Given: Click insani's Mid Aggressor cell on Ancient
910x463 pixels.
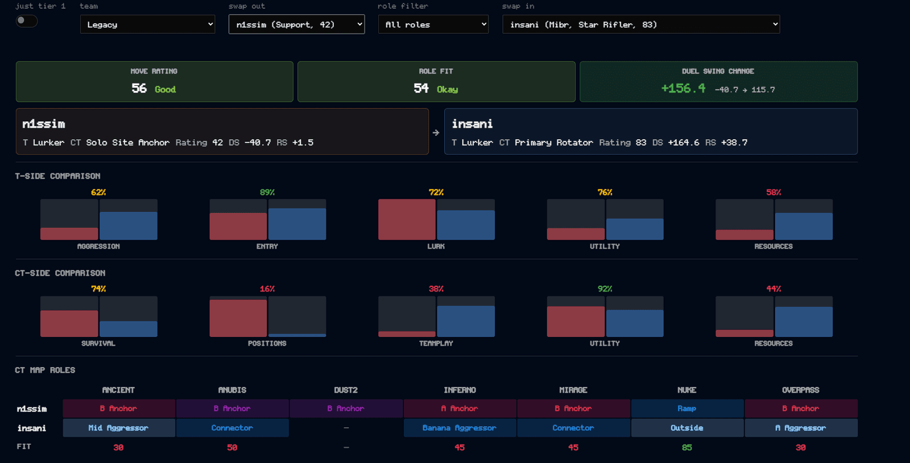Looking at the screenshot, I should (x=118, y=428).
